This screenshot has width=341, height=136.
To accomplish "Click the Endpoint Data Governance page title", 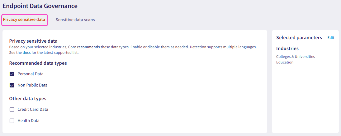I will (x=40, y=6).
